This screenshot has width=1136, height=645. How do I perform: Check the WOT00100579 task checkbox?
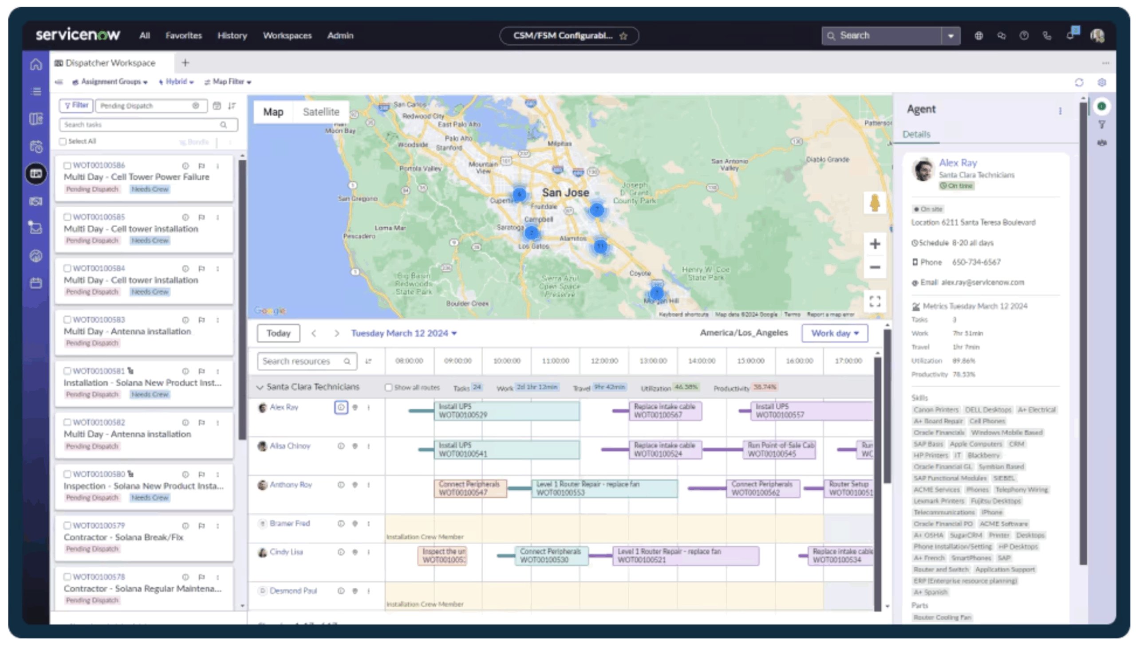pos(67,525)
